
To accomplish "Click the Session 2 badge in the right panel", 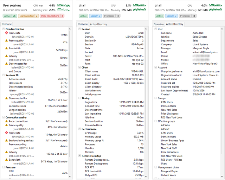I will [x=172, y=16].
